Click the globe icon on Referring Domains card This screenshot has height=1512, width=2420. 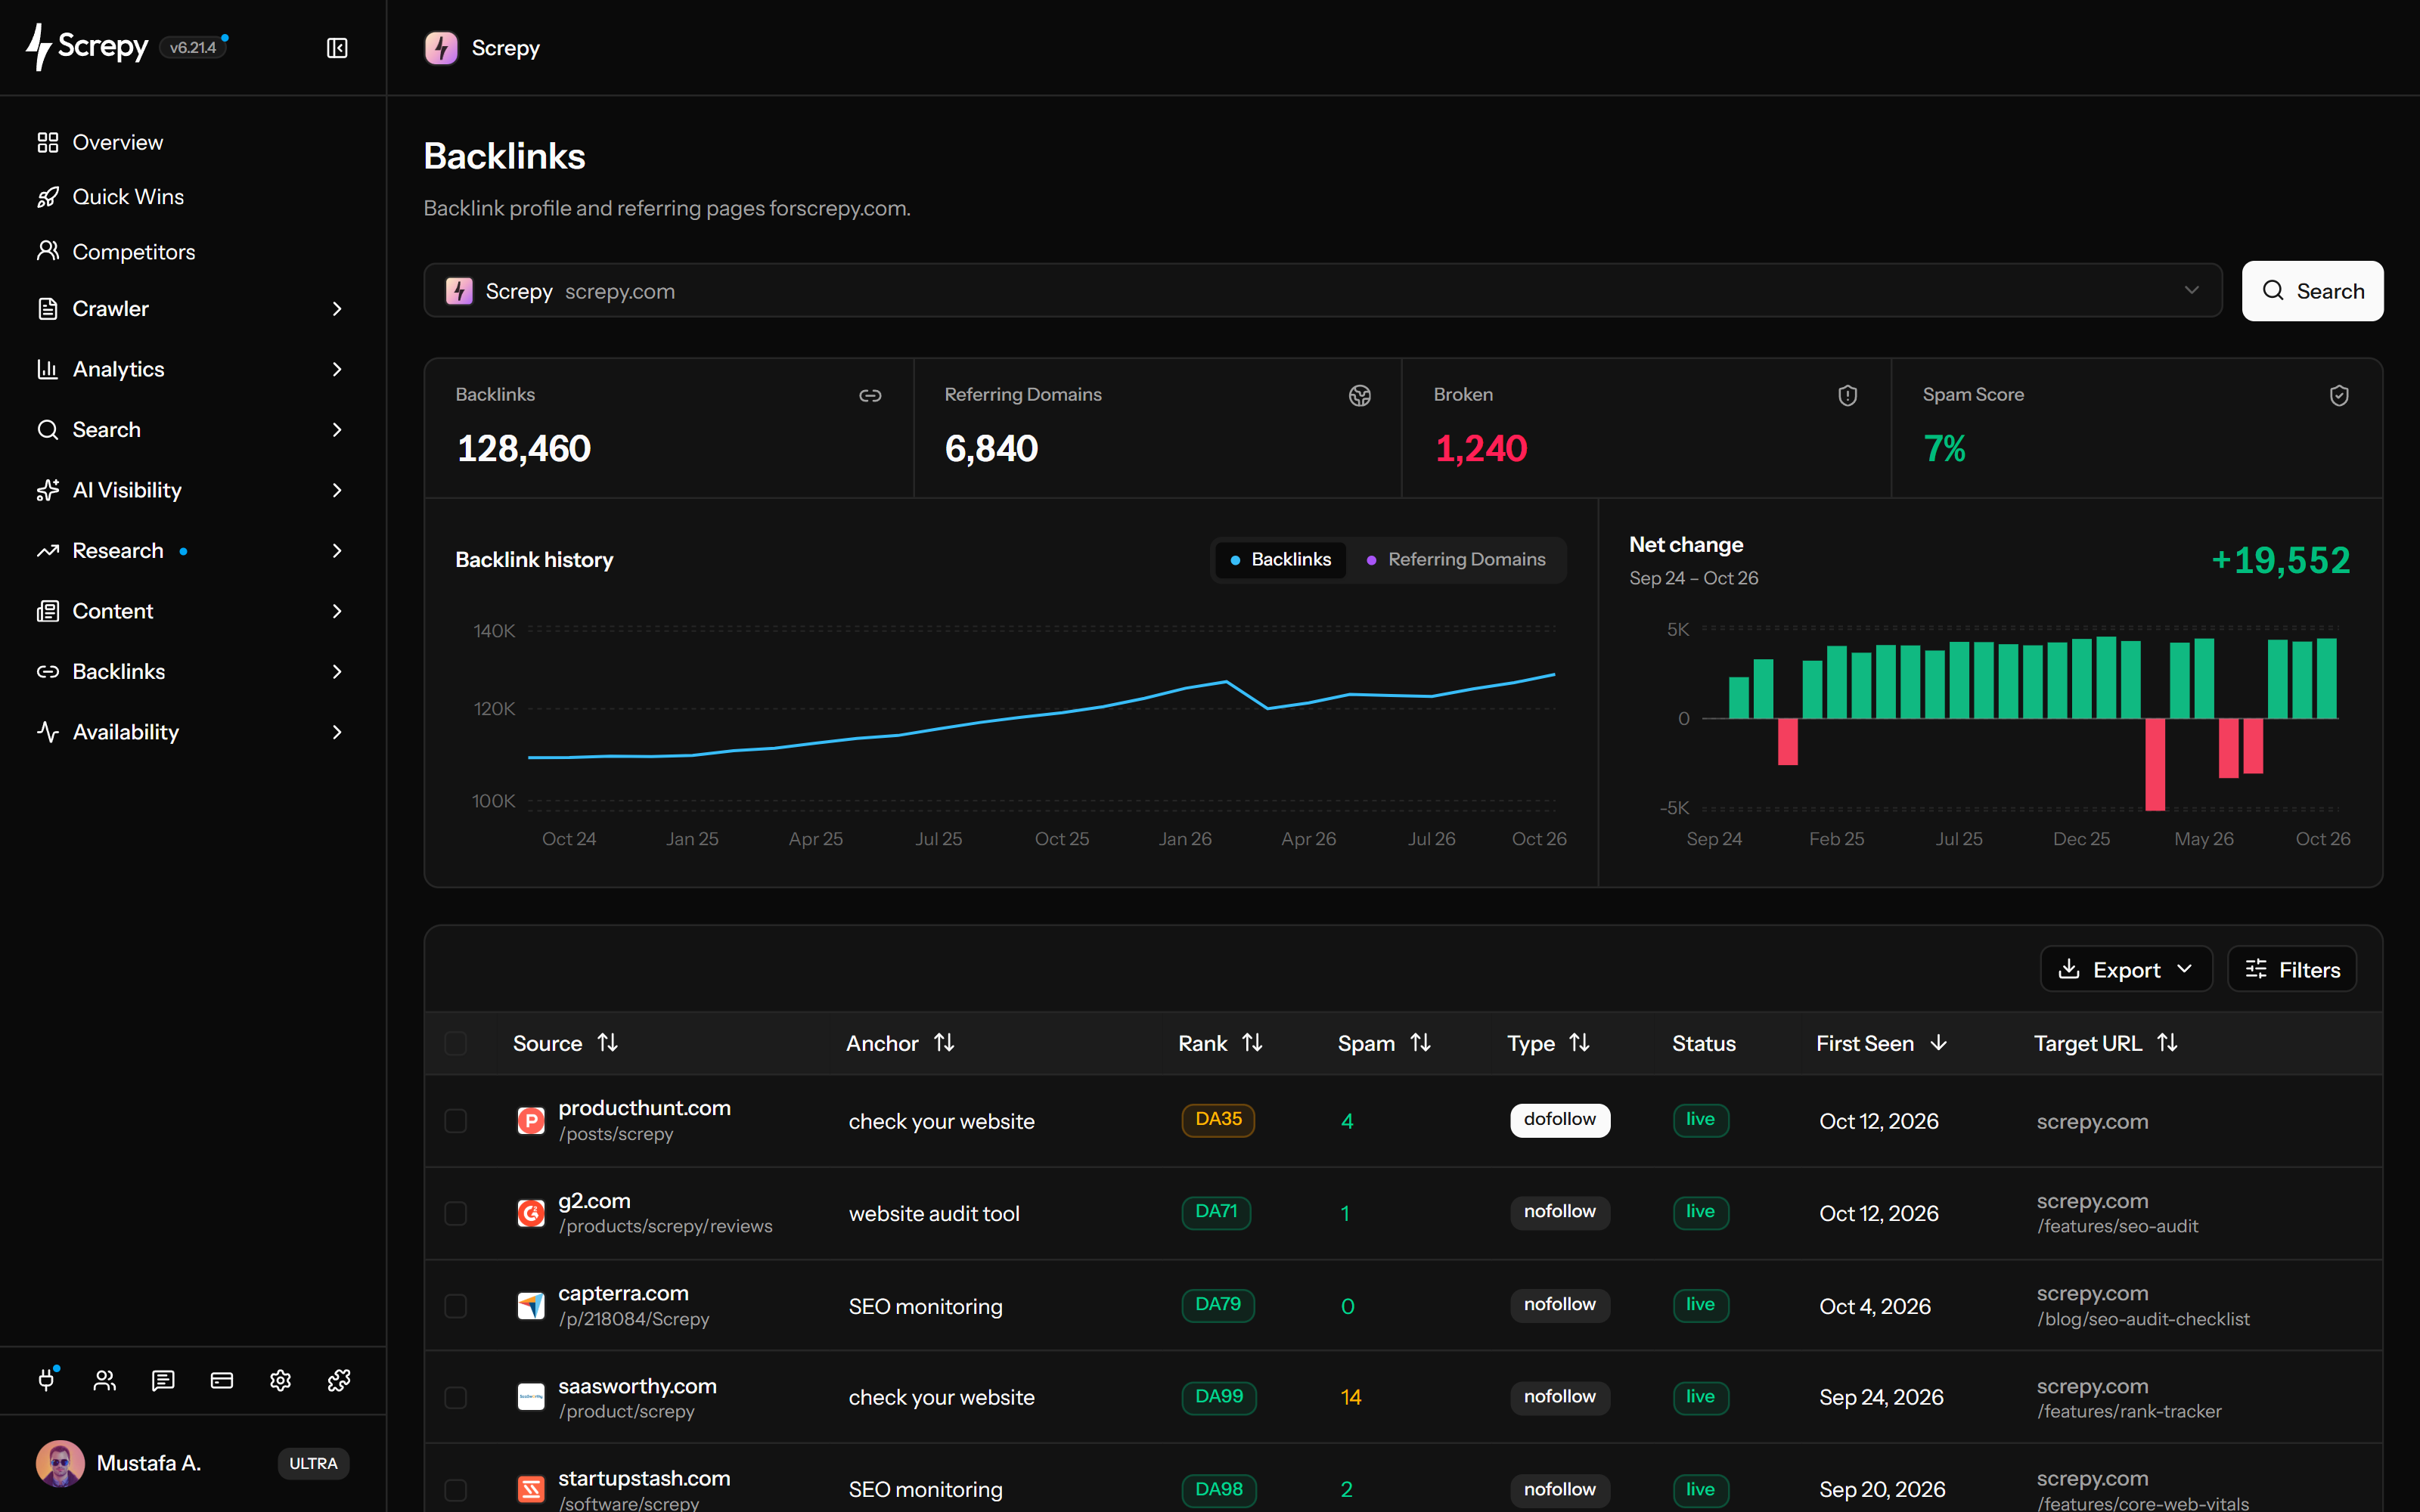[x=1359, y=396]
